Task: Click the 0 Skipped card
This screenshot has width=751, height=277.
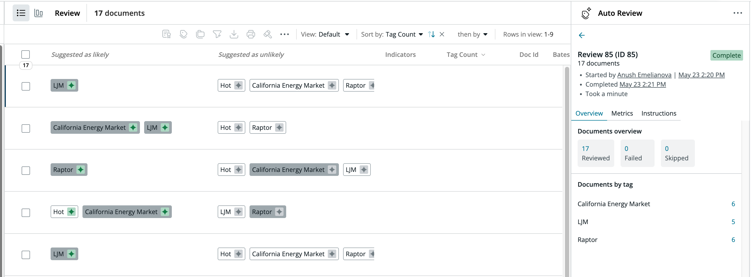Action: point(677,153)
